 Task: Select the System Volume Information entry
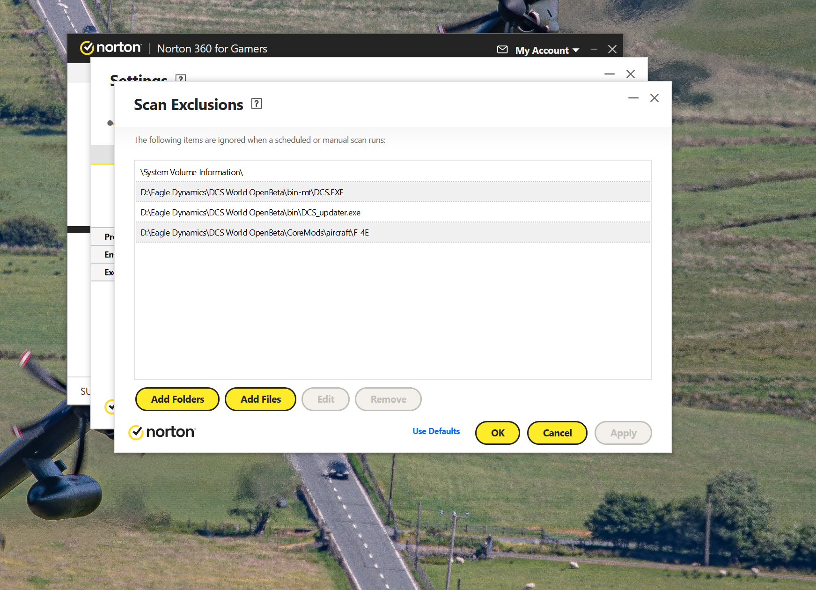pos(393,172)
